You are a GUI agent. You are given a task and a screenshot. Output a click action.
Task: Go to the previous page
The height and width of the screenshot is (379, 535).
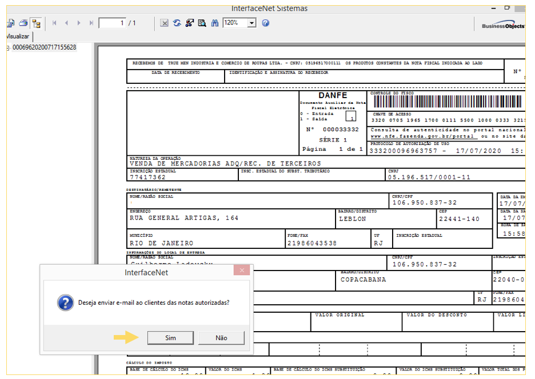[x=66, y=23]
